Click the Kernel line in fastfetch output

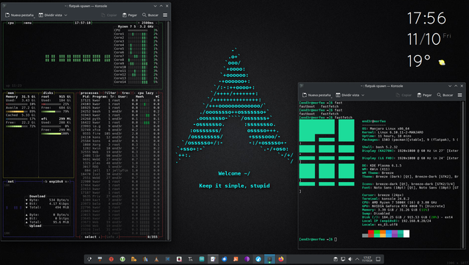point(393,132)
